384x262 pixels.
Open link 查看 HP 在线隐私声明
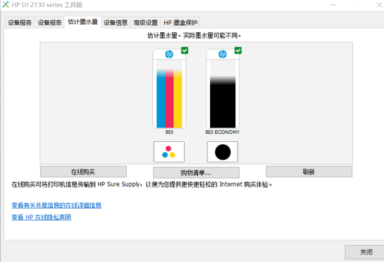(x=41, y=217)
